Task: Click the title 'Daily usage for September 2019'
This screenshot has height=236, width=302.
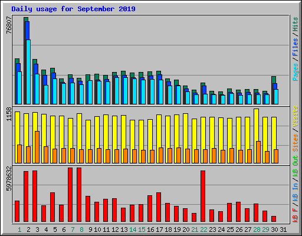Action: pyautogui.click(x=73, y=9)
